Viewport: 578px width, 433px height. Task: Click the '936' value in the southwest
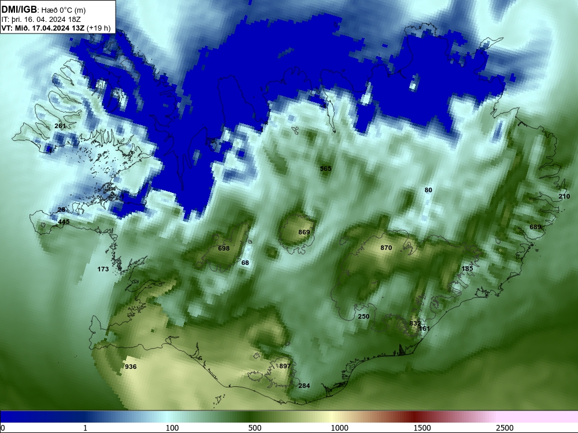[x=131, y=367]
